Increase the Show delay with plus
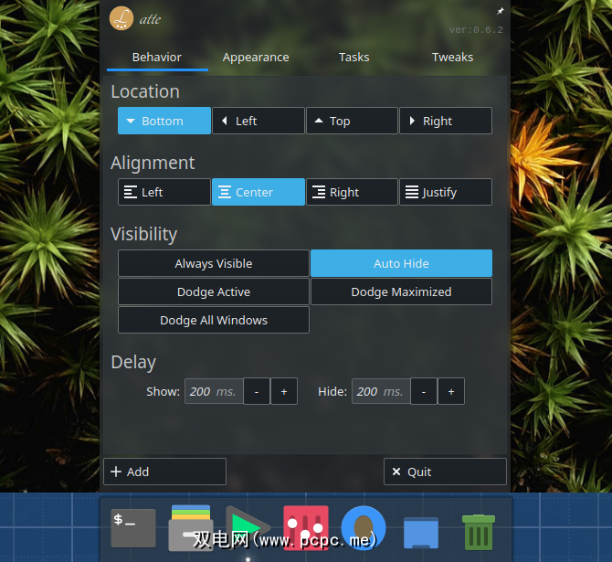The image size is (612, 562). click(284, 391)
